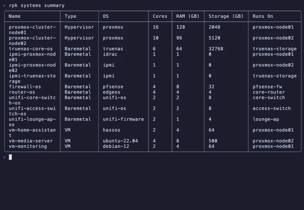Click 'ipmi' OS in ipmi-truenas-storage row
Screen dimensions: 304x210
109,76
